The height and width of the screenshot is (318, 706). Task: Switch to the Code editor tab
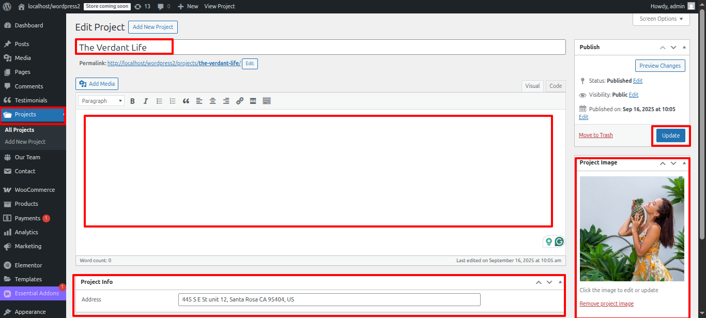[x=556, y=86]
